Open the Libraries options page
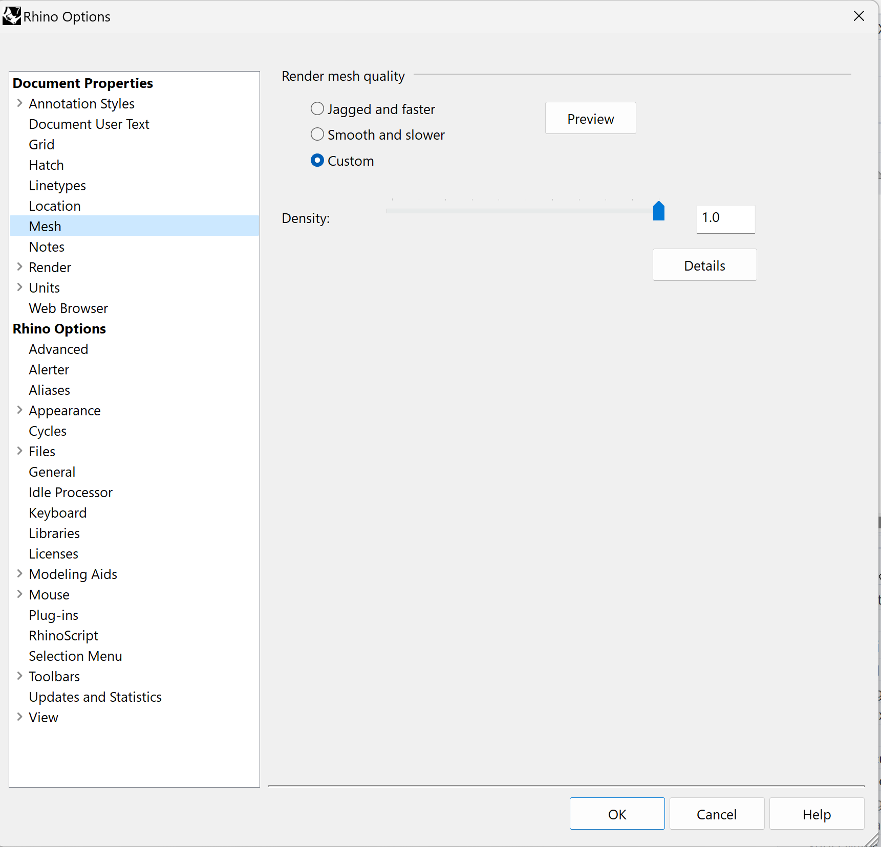This screenshot has height=847, width=881. [x=54, y=533]
